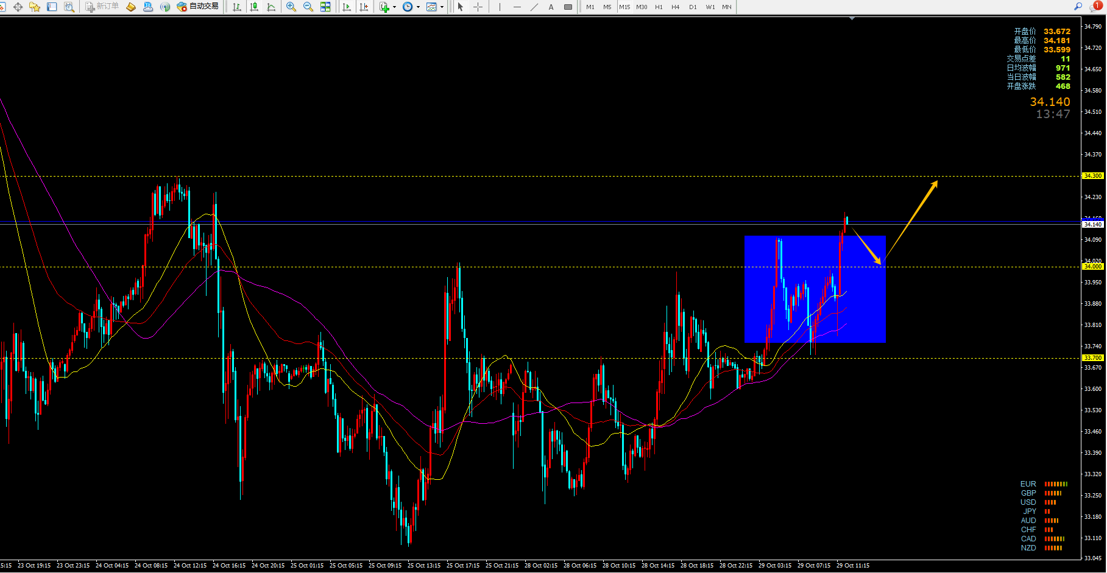Click the 最低价 33.599 value

(x=1056, y=49)
